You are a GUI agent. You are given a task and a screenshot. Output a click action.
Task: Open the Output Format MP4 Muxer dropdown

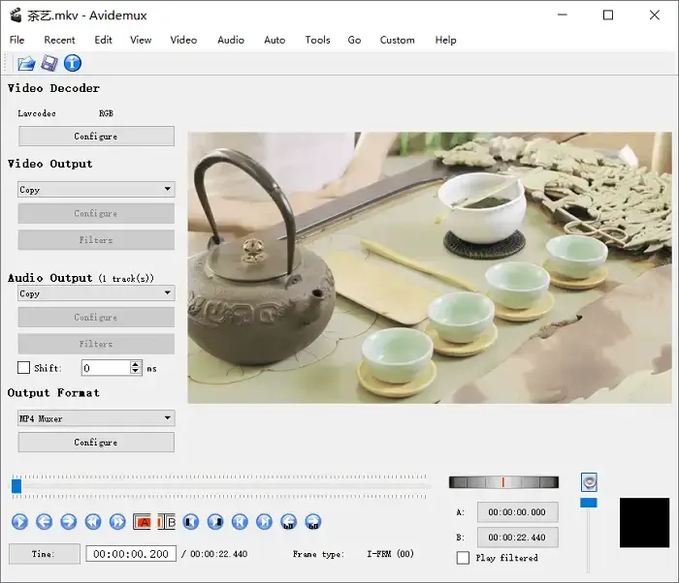(96, 418)
